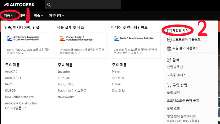Select AutoCAD under 제품 설계 및 제조

click(64, 78)
